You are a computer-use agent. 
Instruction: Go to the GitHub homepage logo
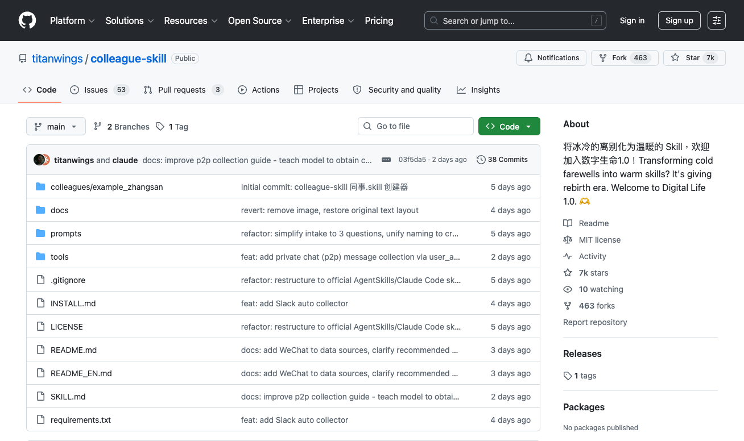[27, 20]
